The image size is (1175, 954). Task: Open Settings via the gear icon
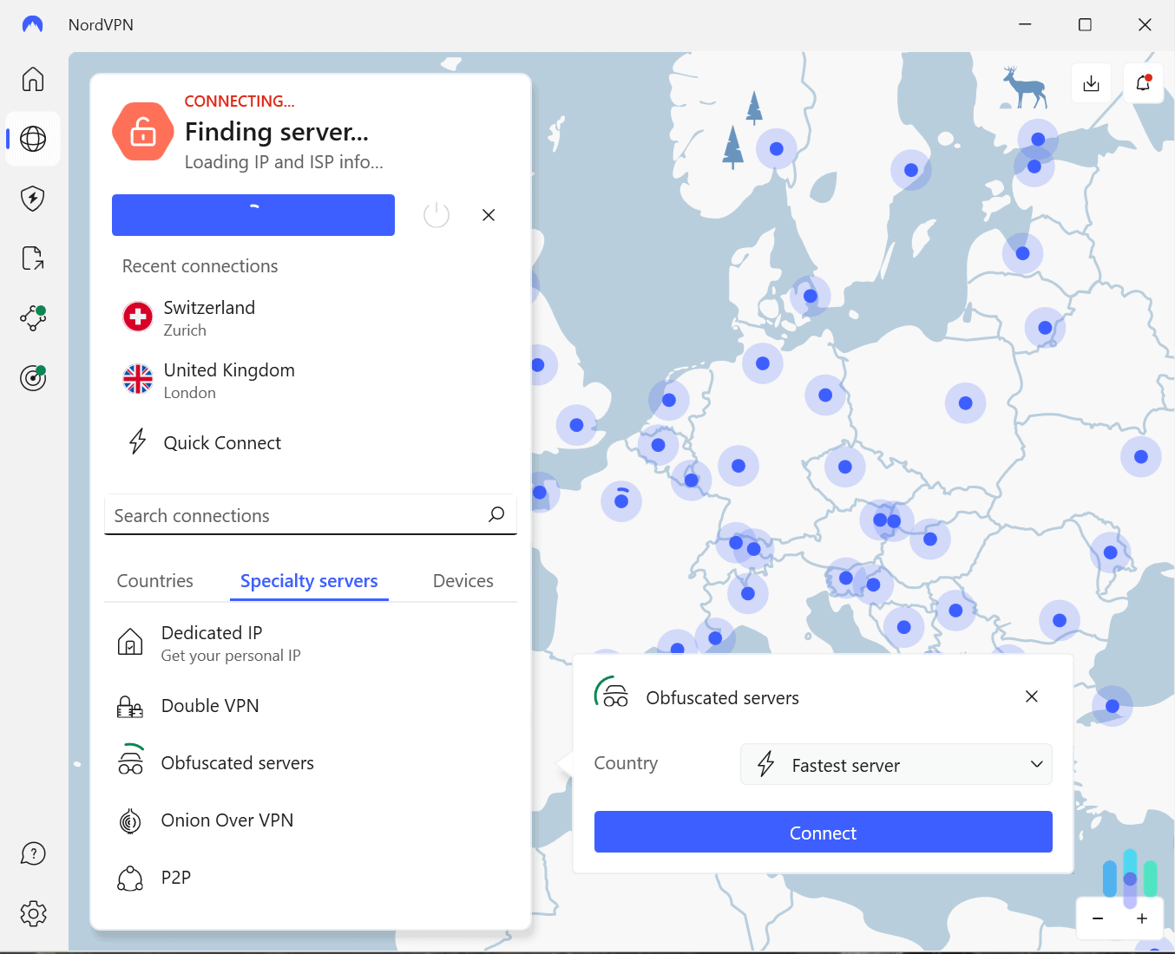pos(32,913)
